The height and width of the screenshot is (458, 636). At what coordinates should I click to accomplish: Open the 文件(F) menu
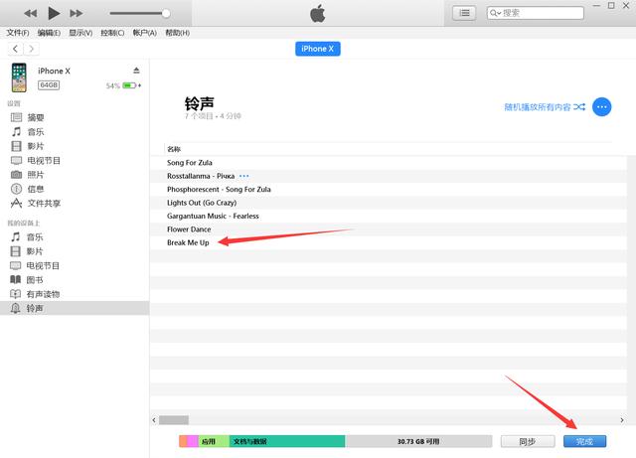click(18, 33)
